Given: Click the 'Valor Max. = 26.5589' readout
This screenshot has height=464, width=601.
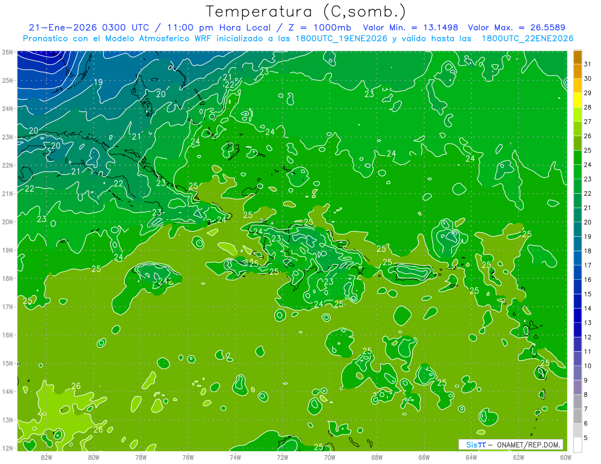Looking at the screenshot, I should (x=516, y=28).
